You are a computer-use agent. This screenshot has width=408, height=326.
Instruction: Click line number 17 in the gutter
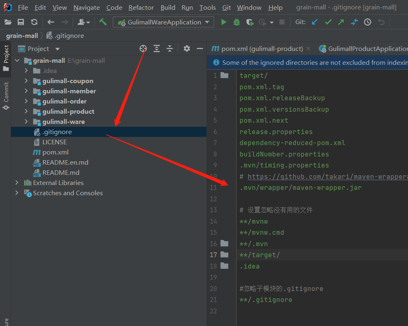(x=213, y=255)
